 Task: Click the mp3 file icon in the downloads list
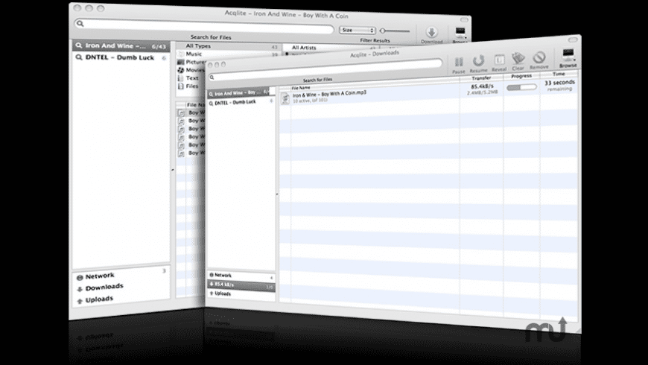(x=285, y=98)
